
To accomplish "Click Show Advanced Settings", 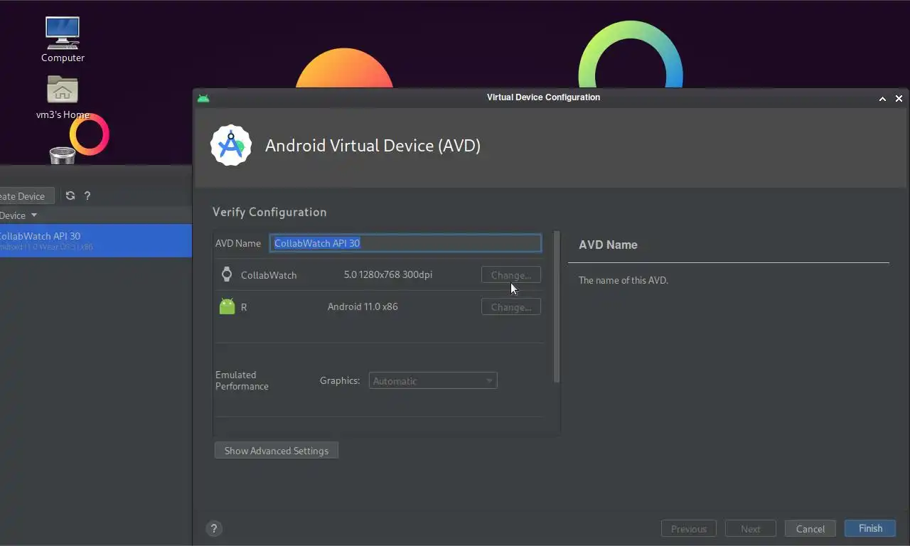I will click(x=277, y=451).
